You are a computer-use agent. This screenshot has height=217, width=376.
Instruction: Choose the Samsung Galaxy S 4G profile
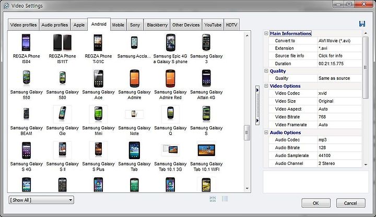tap(27, 150)
